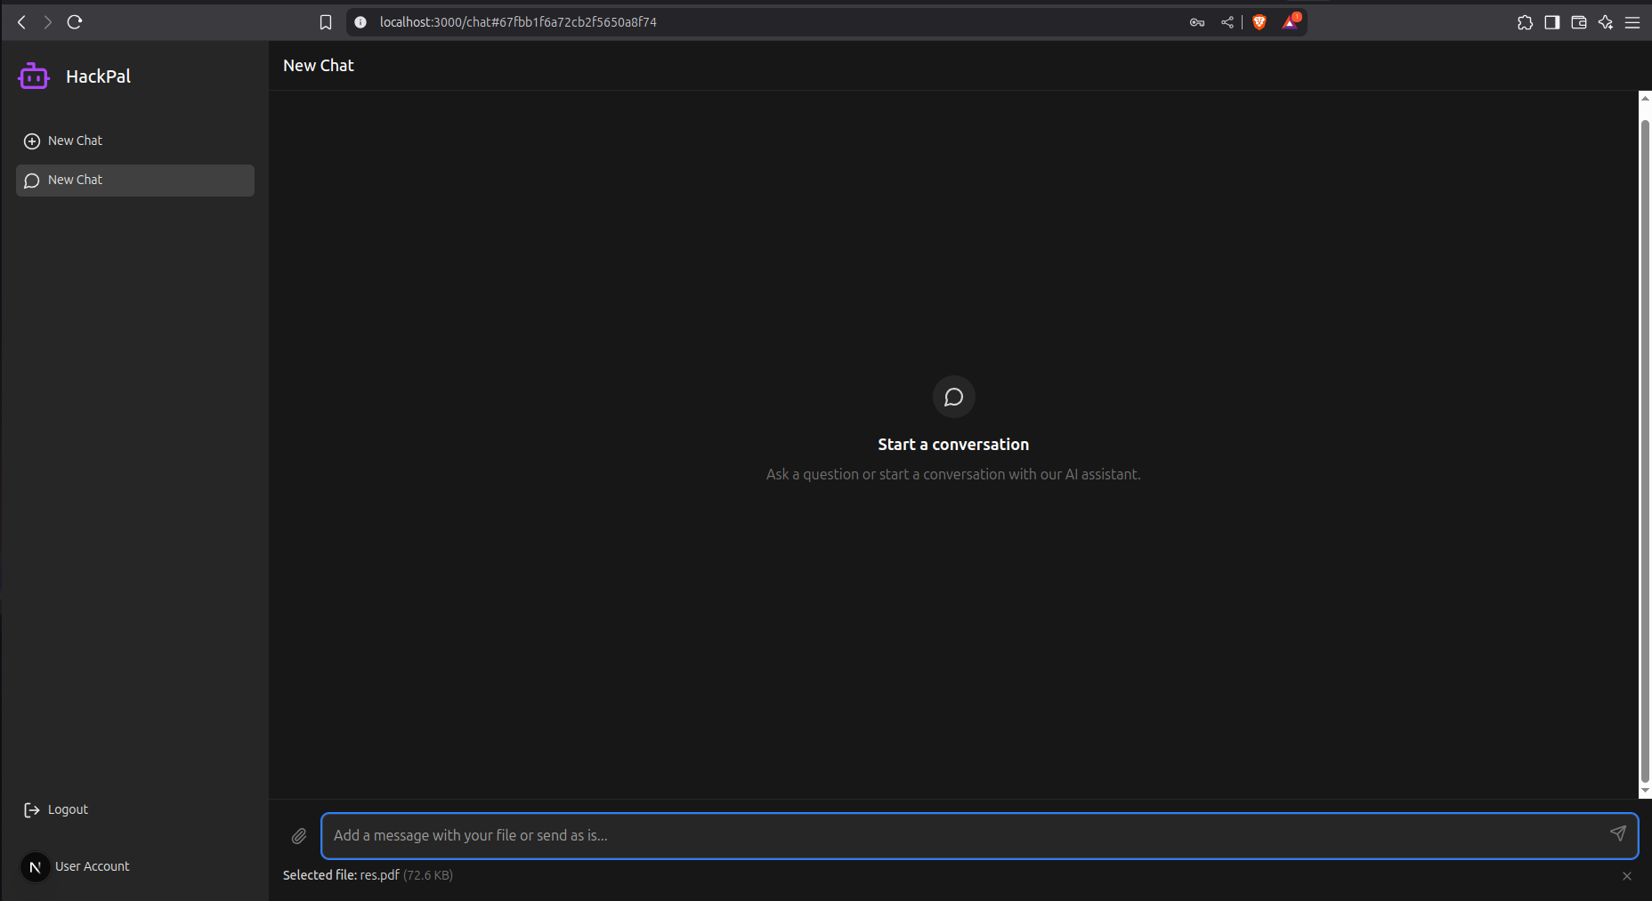Click the scrollbar down arrow

pyautogui.click(x=1645, y=791)
